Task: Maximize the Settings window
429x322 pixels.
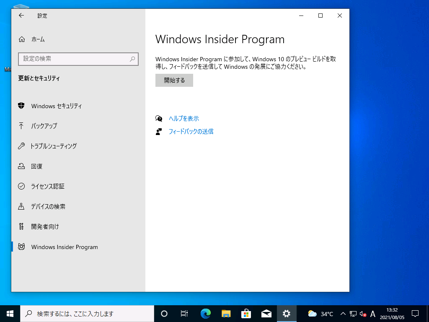Action: point(320,16)
